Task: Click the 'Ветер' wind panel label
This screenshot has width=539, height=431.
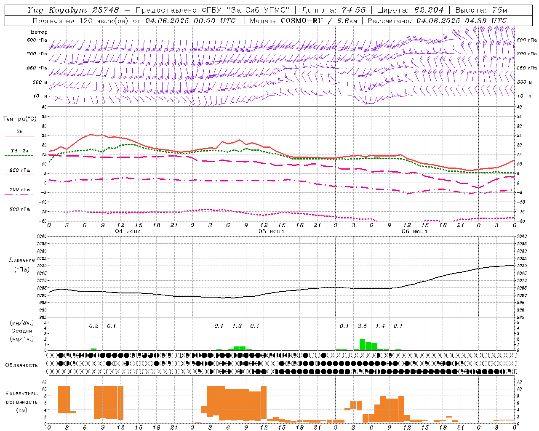Action: [x=39, y=32]
